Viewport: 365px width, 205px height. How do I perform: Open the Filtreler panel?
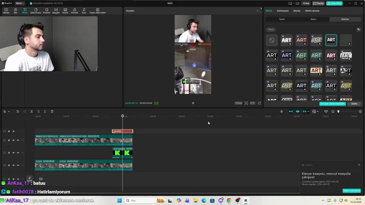click(74, 11)
